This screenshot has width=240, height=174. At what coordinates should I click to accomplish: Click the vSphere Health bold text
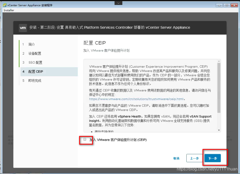point(129,116)
